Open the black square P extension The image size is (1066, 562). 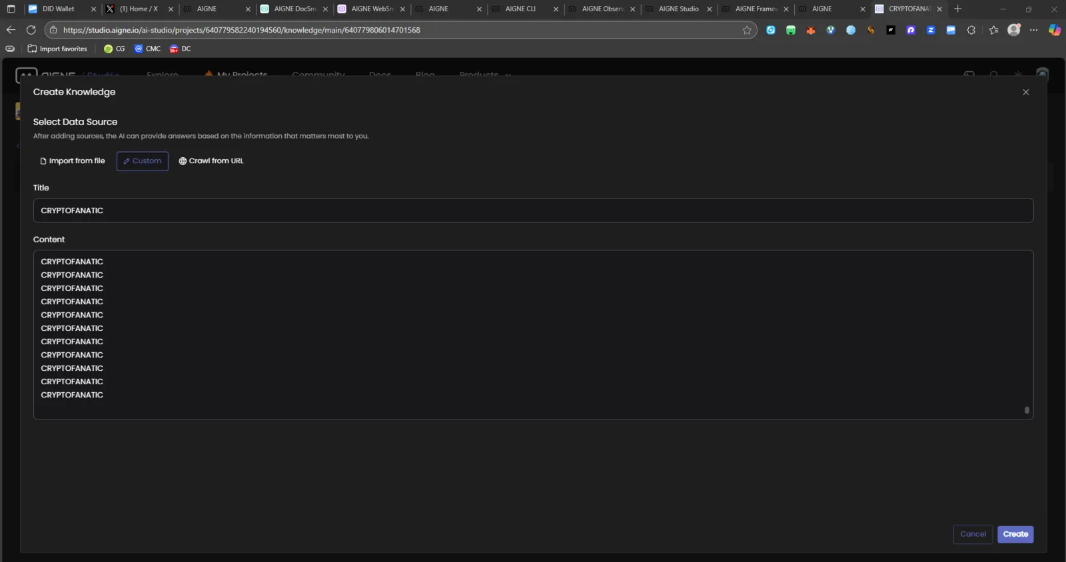[891, 30]
